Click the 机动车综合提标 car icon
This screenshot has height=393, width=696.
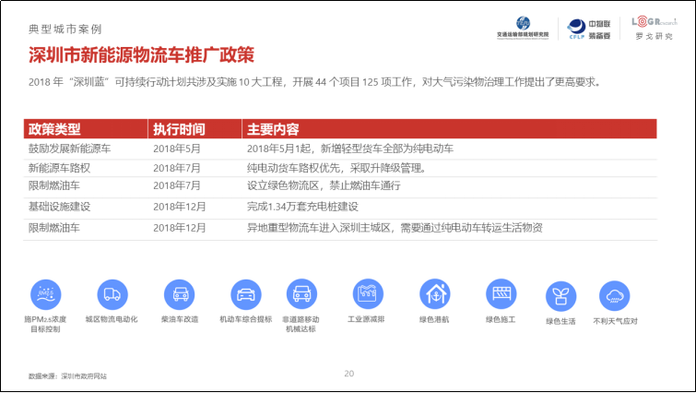pyautogui.click(x=245, y=294)
